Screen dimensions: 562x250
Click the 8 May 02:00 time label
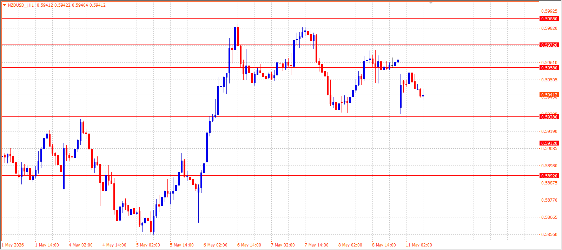(x=350, y=245)
